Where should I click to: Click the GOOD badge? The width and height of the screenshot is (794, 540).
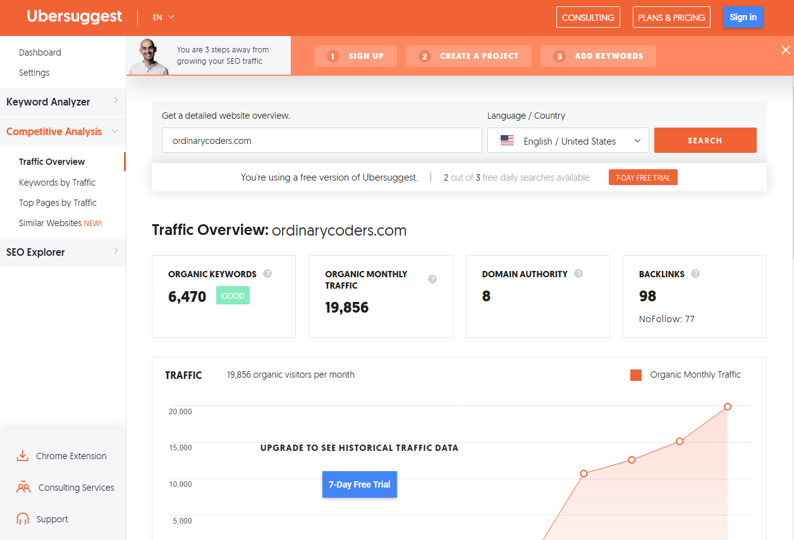click(233, 296)
